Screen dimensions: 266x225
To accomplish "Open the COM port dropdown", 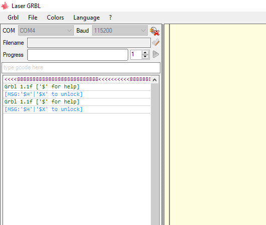I will point(46,31).
